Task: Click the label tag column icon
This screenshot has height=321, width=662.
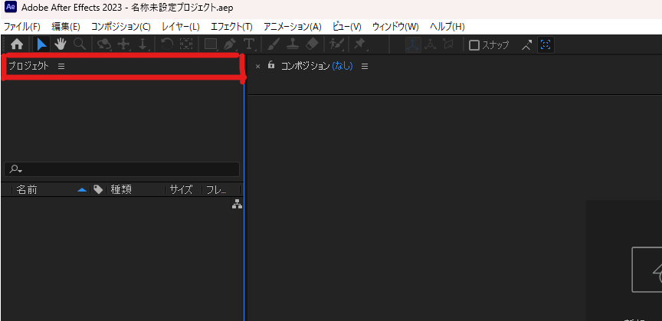Action: pos(98,190)
